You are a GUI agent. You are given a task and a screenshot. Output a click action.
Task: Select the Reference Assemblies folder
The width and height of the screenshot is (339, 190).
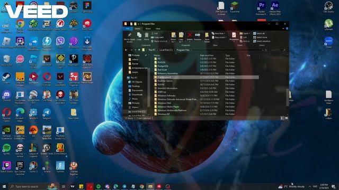(168, 73)
